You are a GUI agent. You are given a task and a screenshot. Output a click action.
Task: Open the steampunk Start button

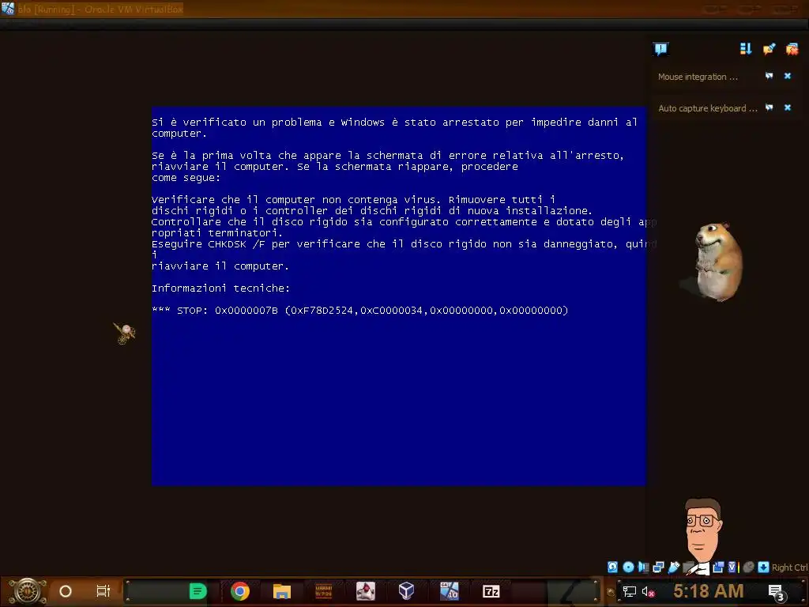pos(28,591)
